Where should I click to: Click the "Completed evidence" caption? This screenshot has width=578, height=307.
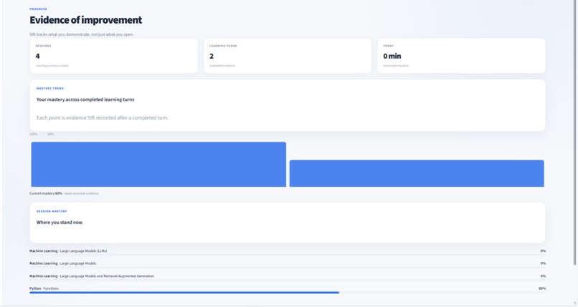pyautogui.click(x=222, y=66)
